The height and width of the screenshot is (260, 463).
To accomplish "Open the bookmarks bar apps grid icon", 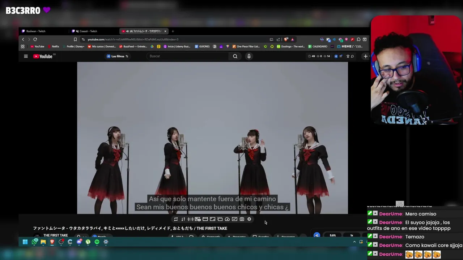I will (x=22, y=47).
